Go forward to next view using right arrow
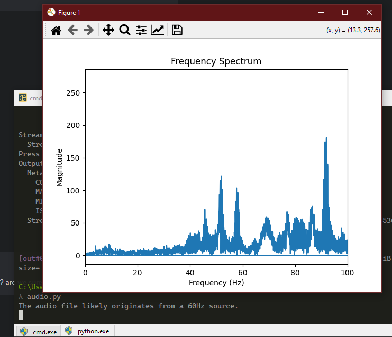Screen dimensions: 392x337 click(89, 30)
